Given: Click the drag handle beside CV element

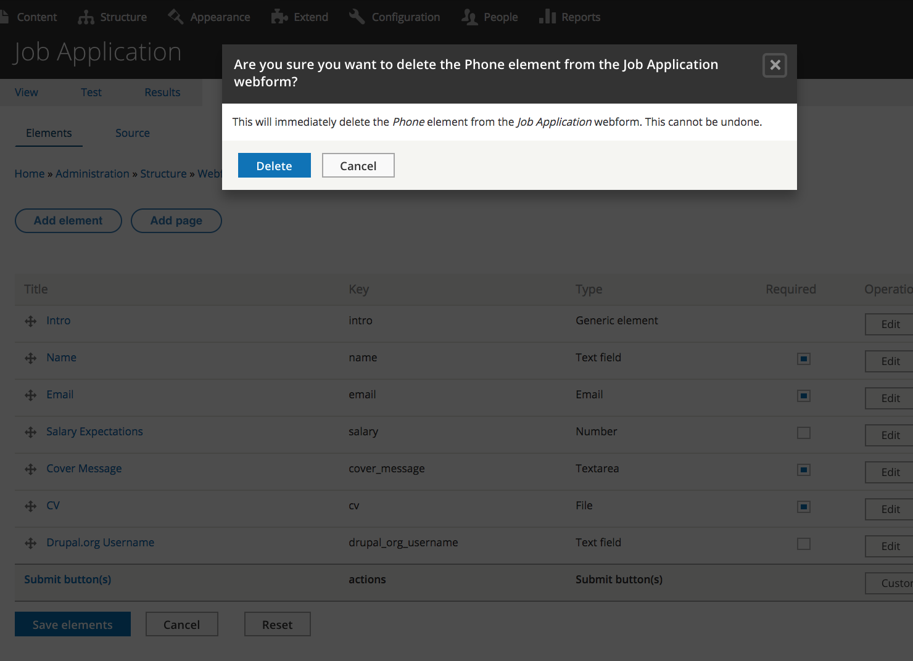Looking at the screenshot, I should 30,506.
